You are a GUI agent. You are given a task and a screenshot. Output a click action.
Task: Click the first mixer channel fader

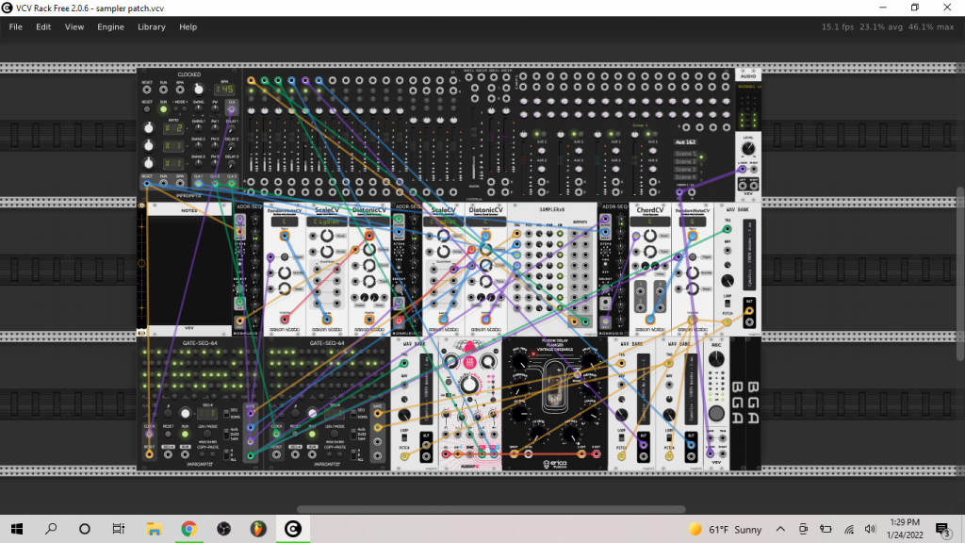[251, 137]
